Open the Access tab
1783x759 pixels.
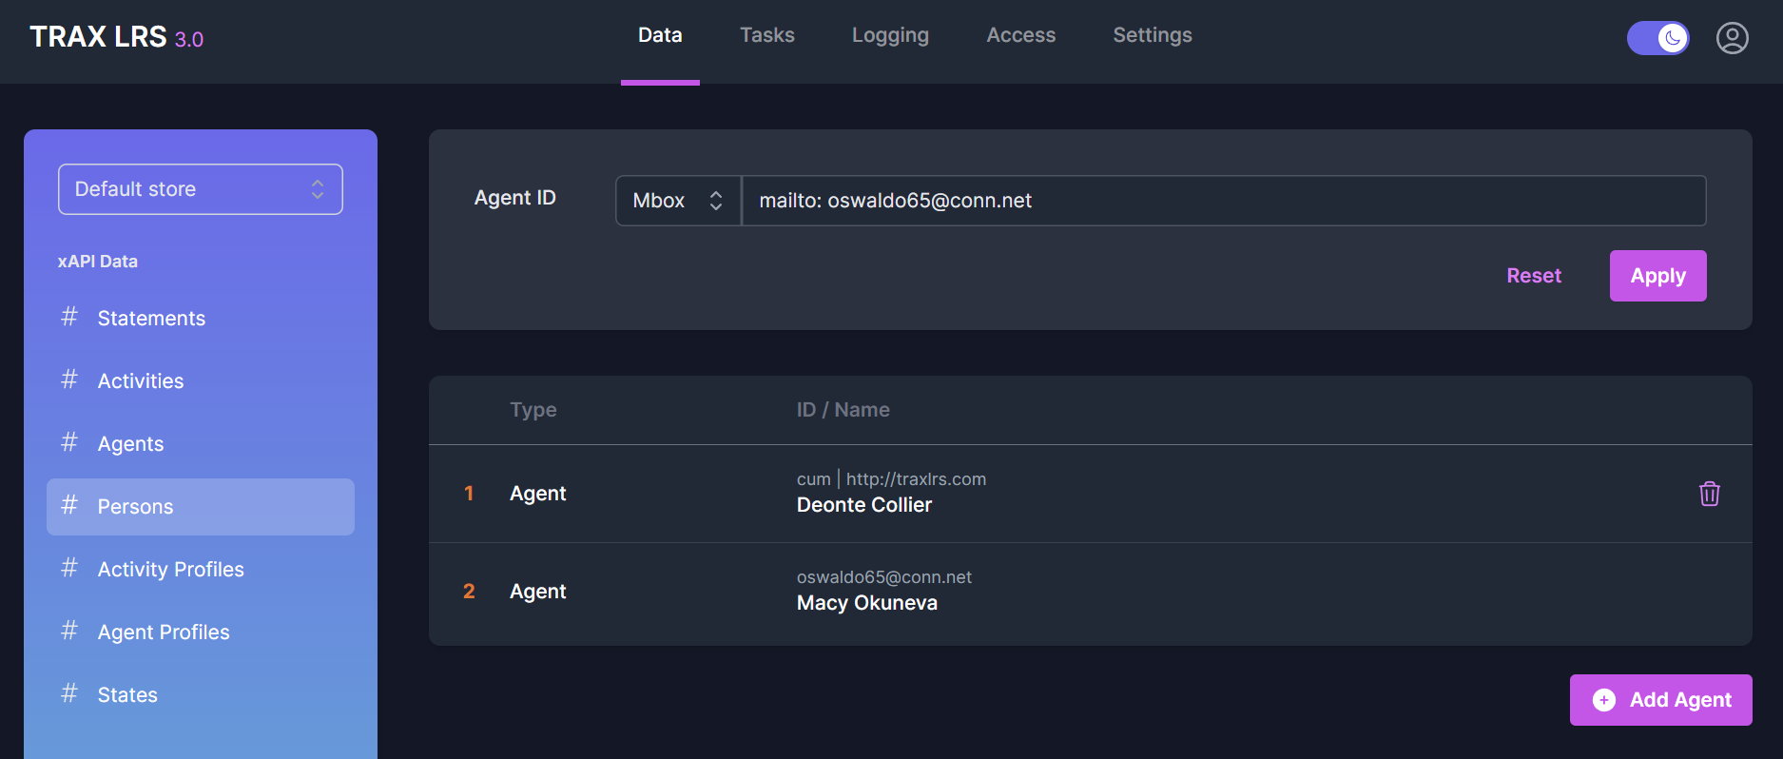pos(1020,35)
